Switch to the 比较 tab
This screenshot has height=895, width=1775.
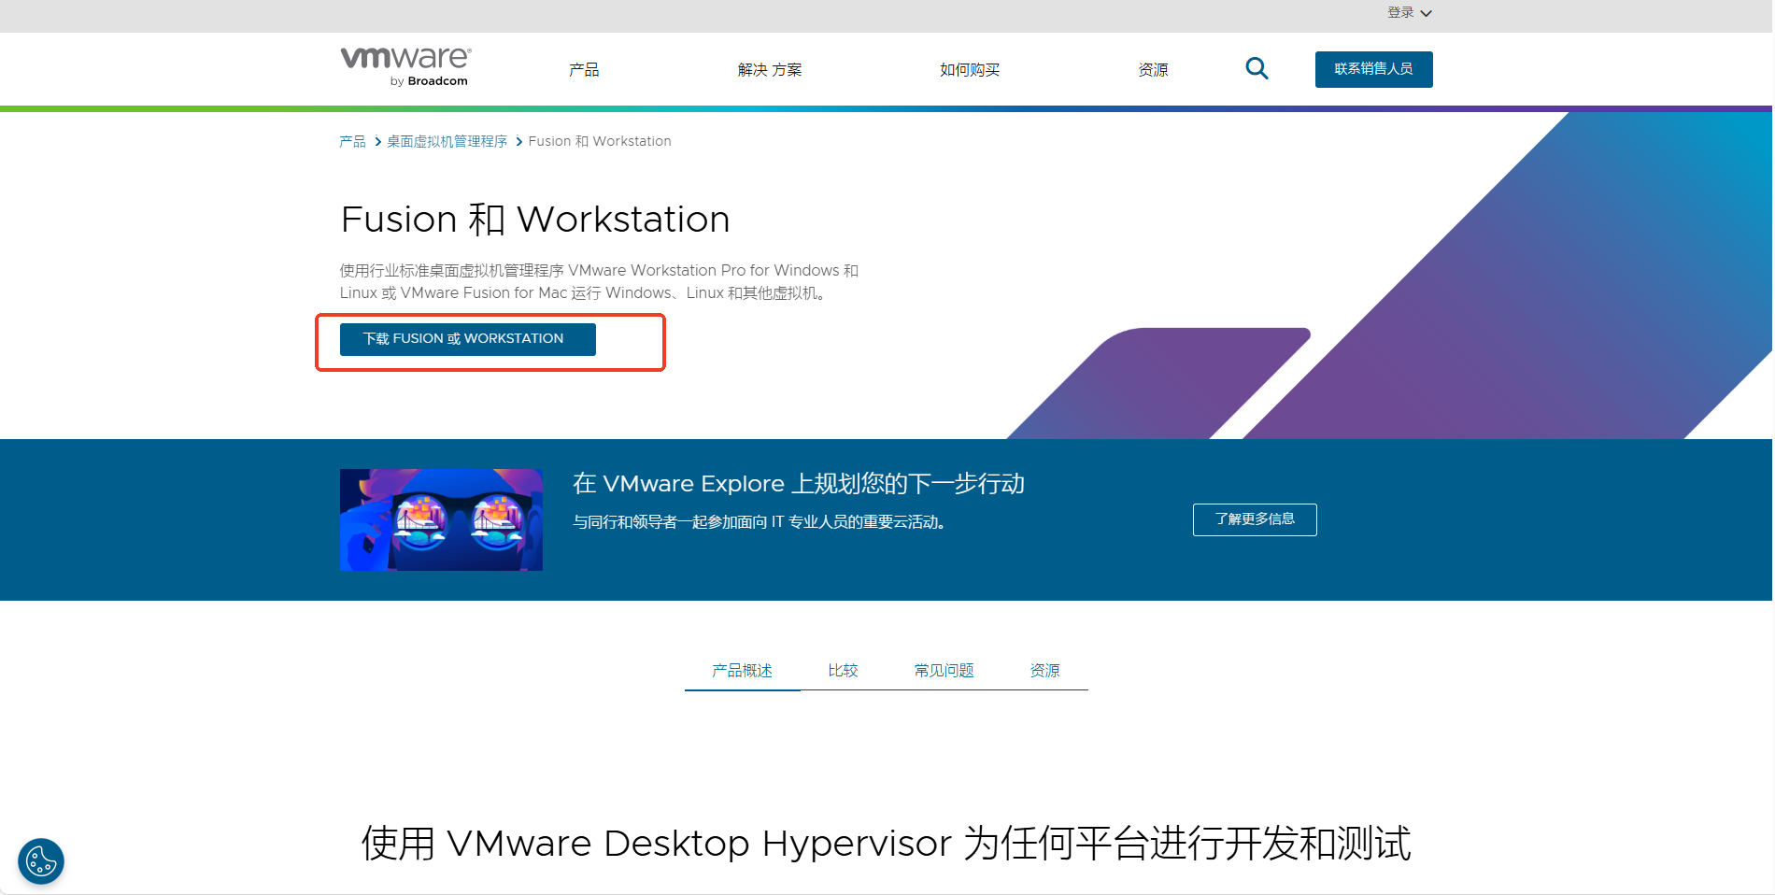(x=843, y=671)
